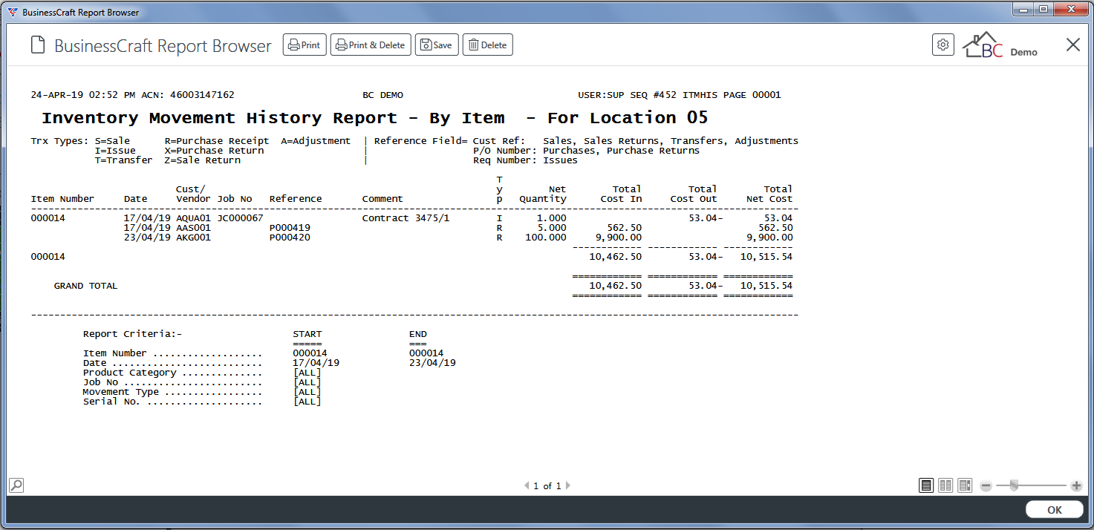1094x530 pixels.
Task: Click the Print & Delete button
Action: [371, 45]
